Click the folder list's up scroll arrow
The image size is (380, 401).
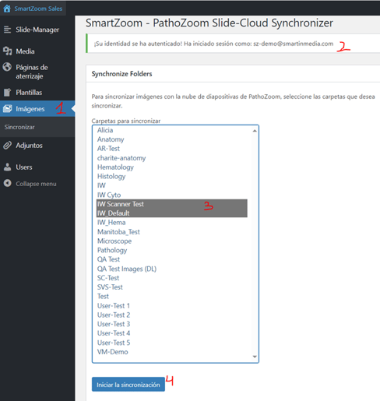point(255,131)
